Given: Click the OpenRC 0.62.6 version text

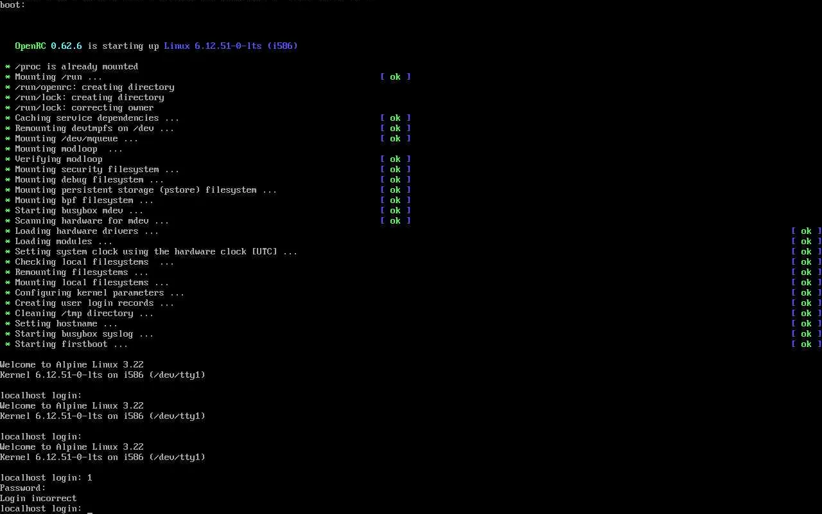Looking at the screenshot, I should coord(48,46).
